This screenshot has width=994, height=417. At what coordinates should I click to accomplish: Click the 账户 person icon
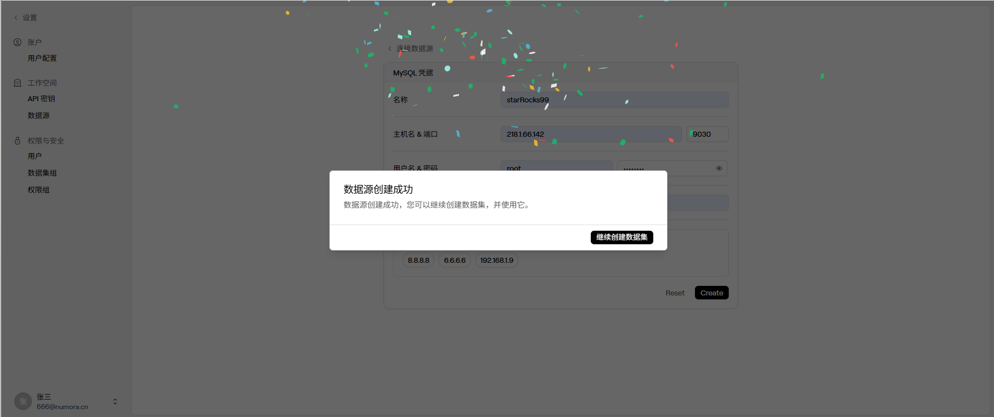[x=17, y=42]
